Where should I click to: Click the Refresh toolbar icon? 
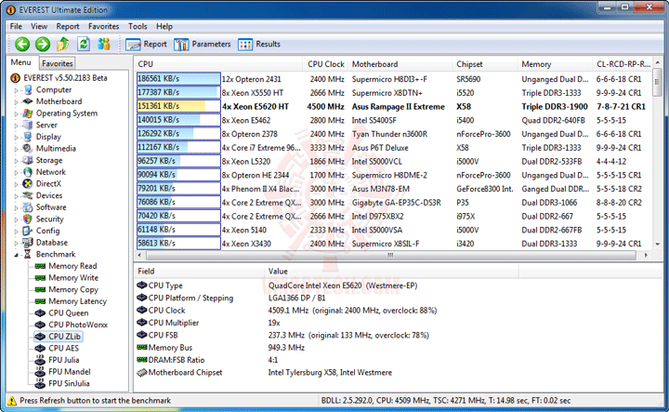pyautogui.click(x=84, y=44)
